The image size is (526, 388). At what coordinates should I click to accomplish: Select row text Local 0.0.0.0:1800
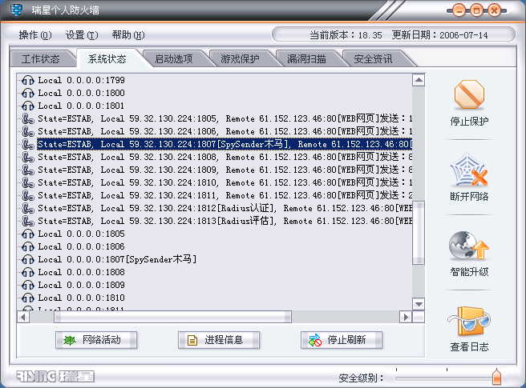pyautogui.click(x=81, y=93)
